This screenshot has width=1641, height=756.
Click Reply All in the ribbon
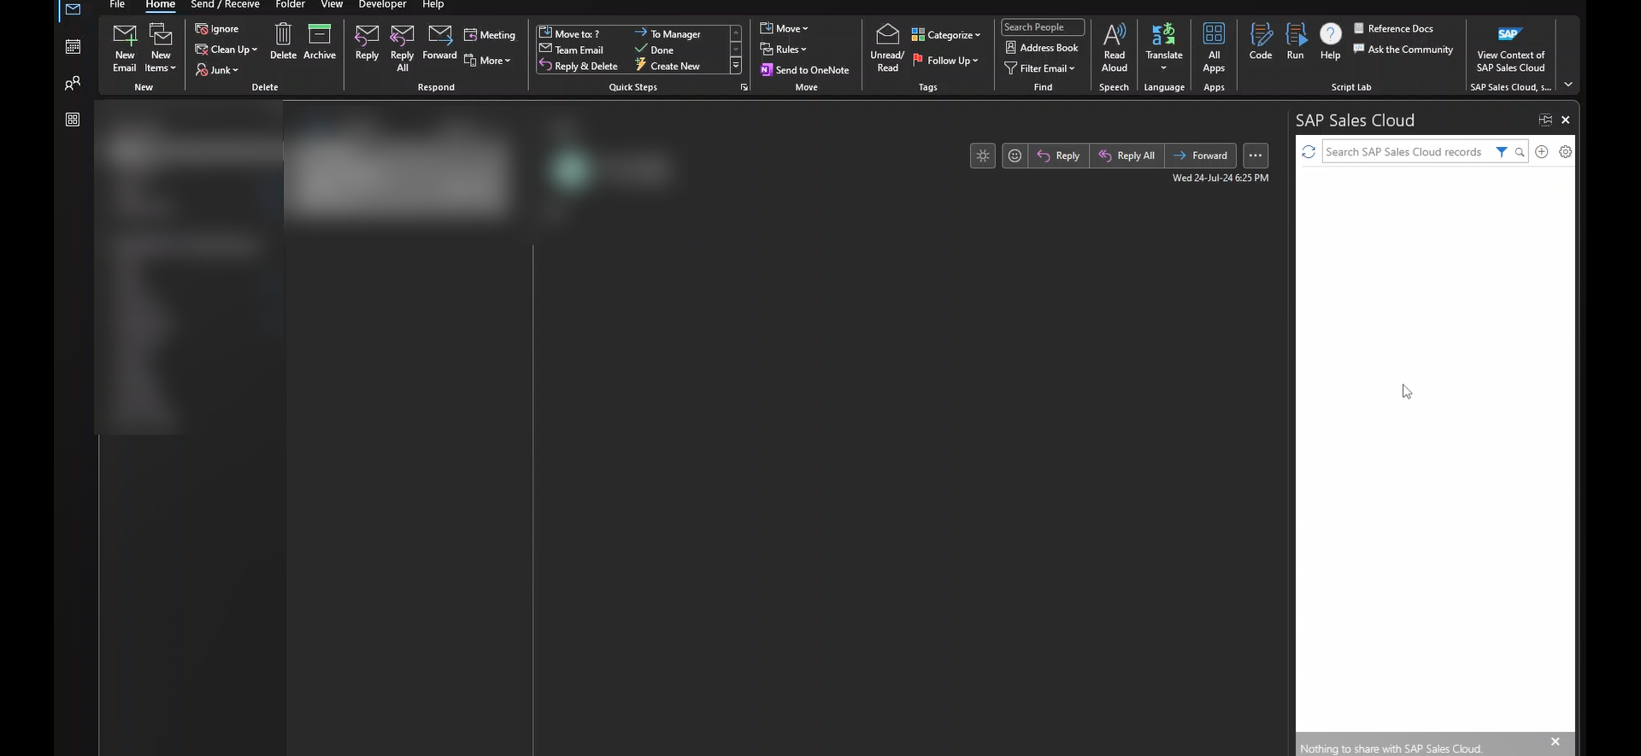pyautogui.click(x=403, y=49)
